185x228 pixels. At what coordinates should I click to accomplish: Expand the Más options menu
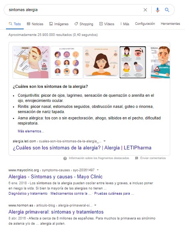click(125, 24)
